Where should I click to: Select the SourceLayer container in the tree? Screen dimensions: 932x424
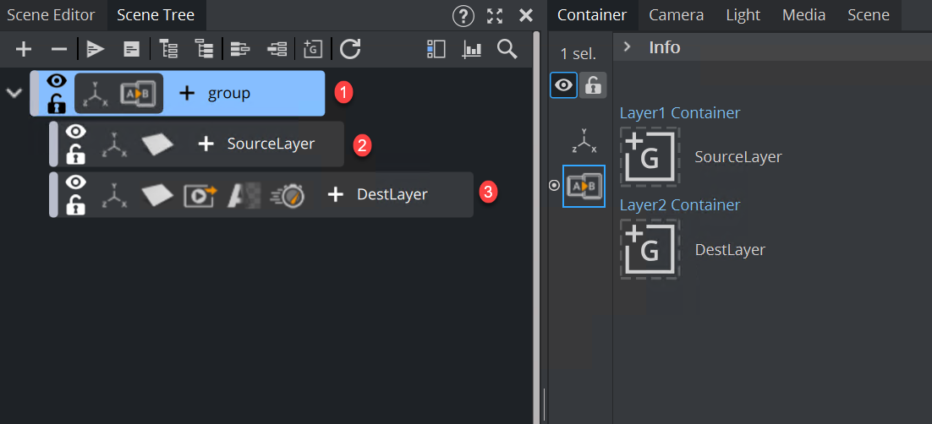tap(271, 144)
